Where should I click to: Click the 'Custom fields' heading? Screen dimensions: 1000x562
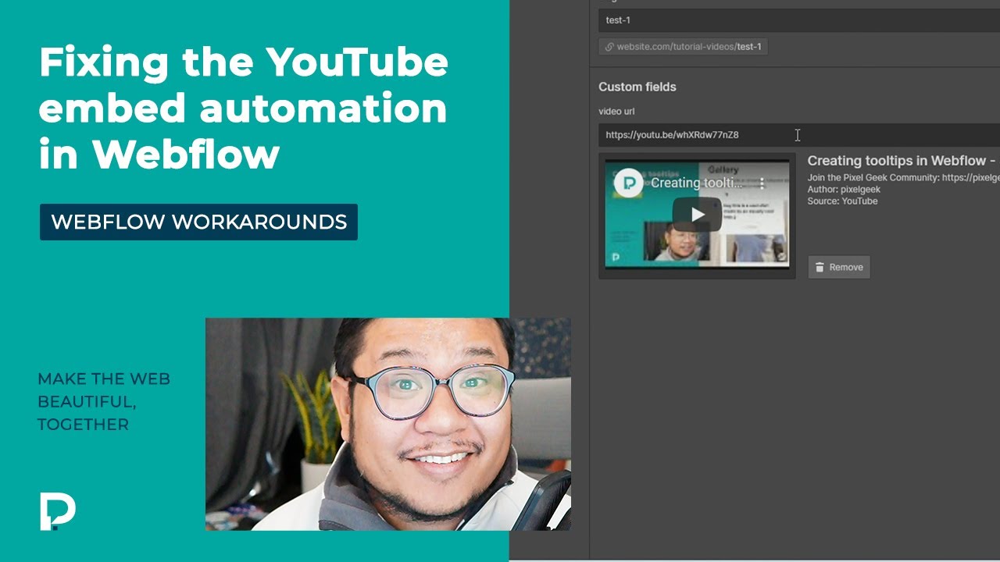[x=637, y=87]
